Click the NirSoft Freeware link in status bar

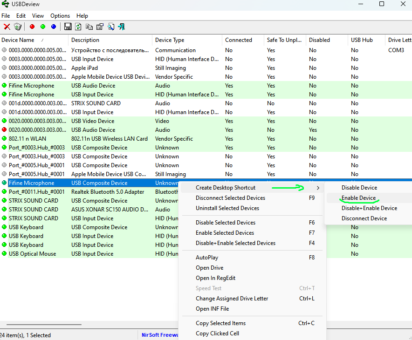pos(160,335)
